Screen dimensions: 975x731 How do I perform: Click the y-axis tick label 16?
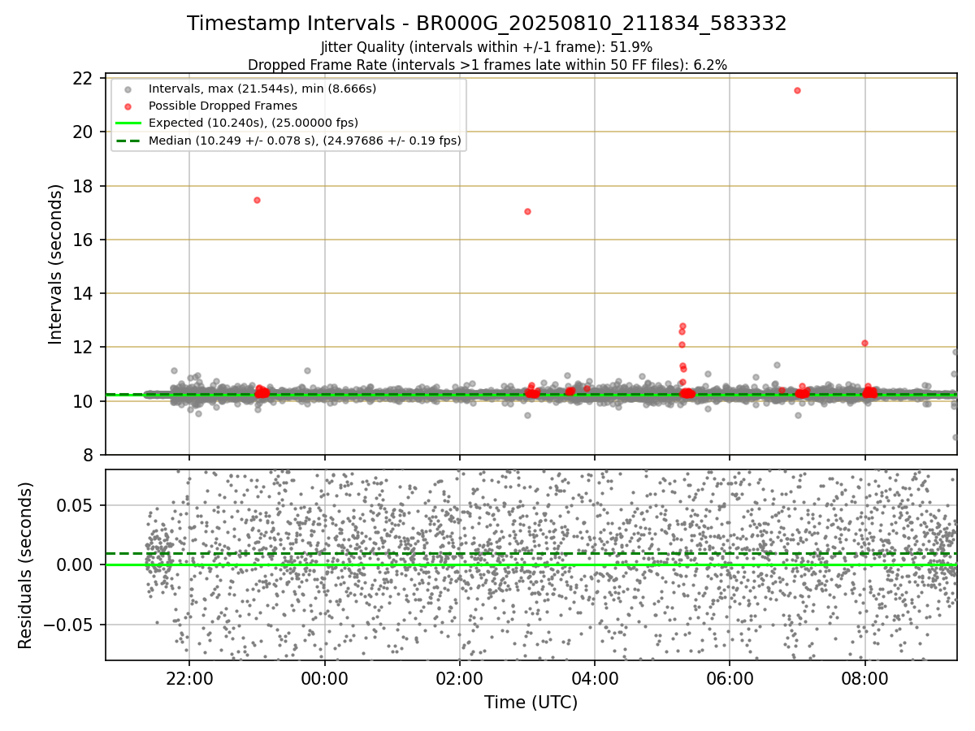[x=82, y=240]
